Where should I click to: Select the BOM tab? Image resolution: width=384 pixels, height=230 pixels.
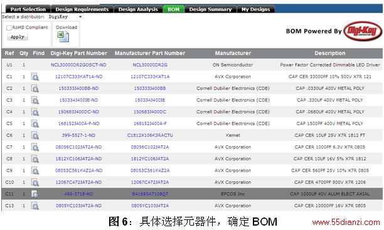pos(174,9)
